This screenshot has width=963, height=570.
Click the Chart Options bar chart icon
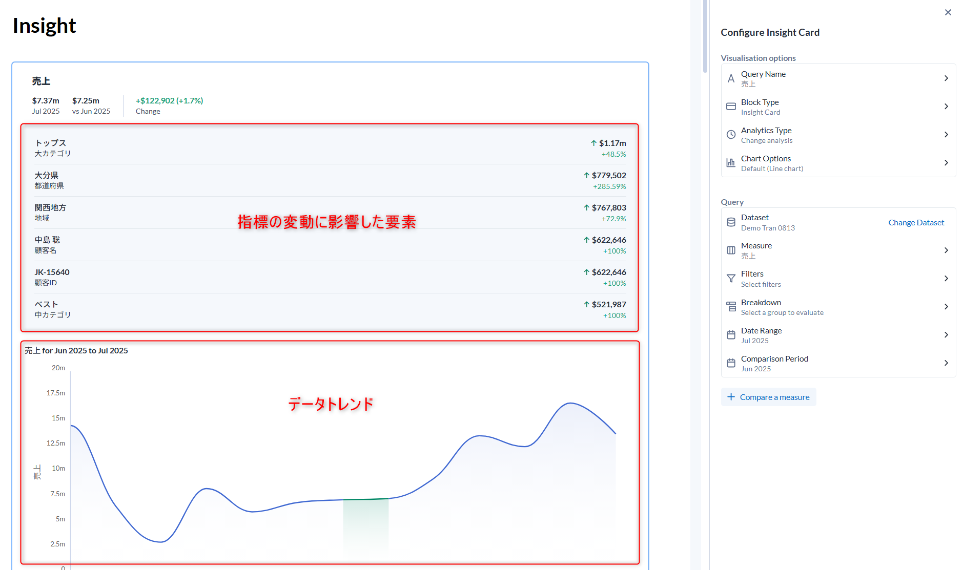coord(731,163)
